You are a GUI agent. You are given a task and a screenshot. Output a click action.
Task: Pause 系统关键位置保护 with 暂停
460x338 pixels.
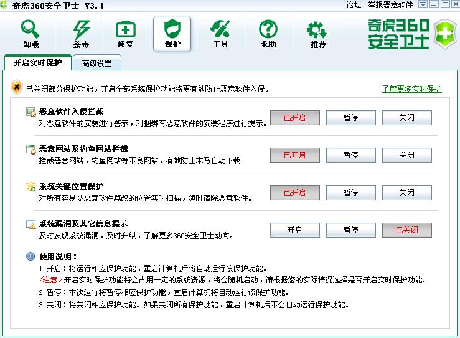351,193
